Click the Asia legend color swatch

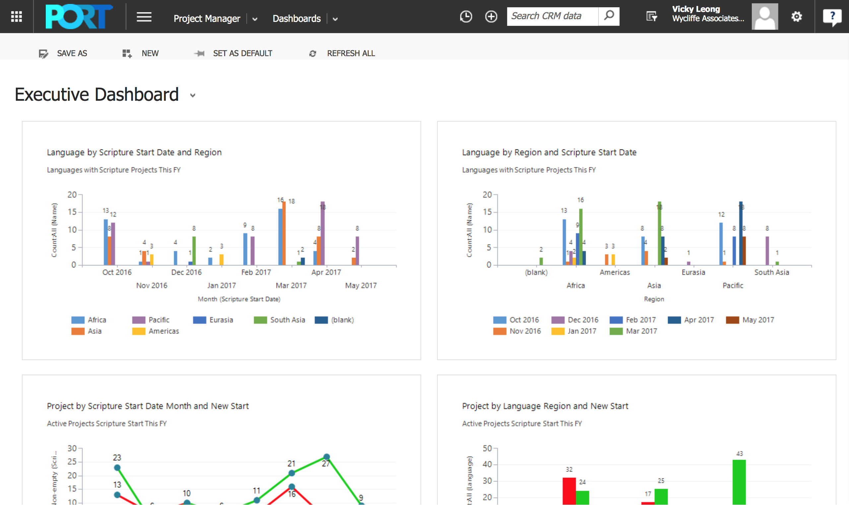(78, 331)
